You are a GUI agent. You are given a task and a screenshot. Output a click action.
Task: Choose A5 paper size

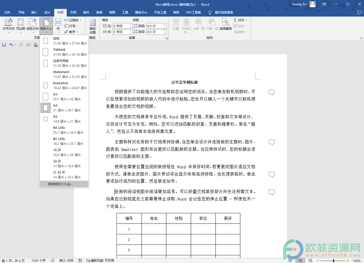(x=64, y=119)
